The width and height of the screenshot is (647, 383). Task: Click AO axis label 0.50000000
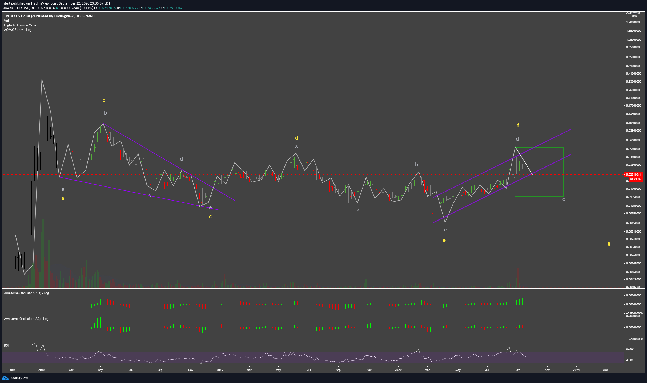(633, 295)
